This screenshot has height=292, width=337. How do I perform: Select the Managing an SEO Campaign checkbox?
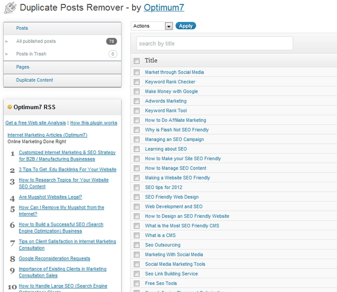136,139
